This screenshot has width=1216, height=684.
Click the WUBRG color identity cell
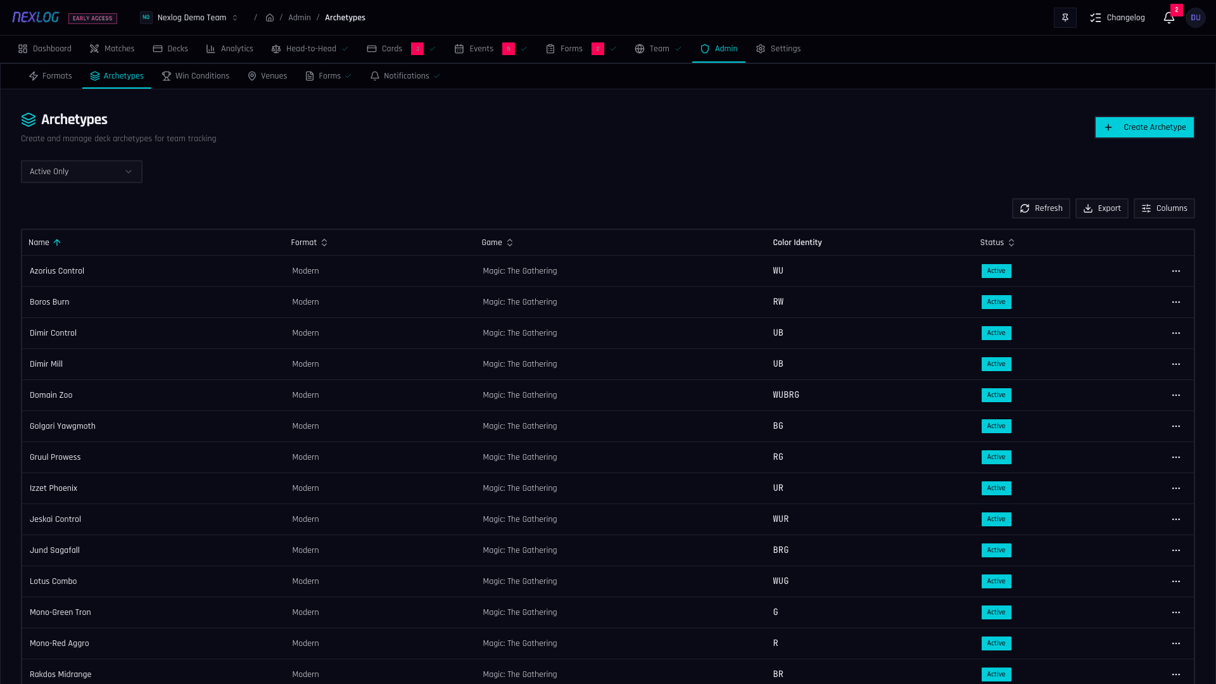tap(786, 395)
